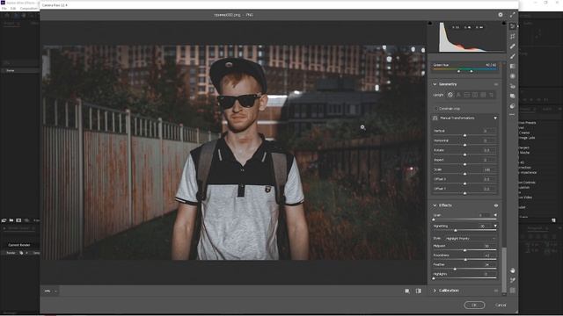563x316 pixels.
Task: Select the Radial Filter tool
Action: (512, 76)
